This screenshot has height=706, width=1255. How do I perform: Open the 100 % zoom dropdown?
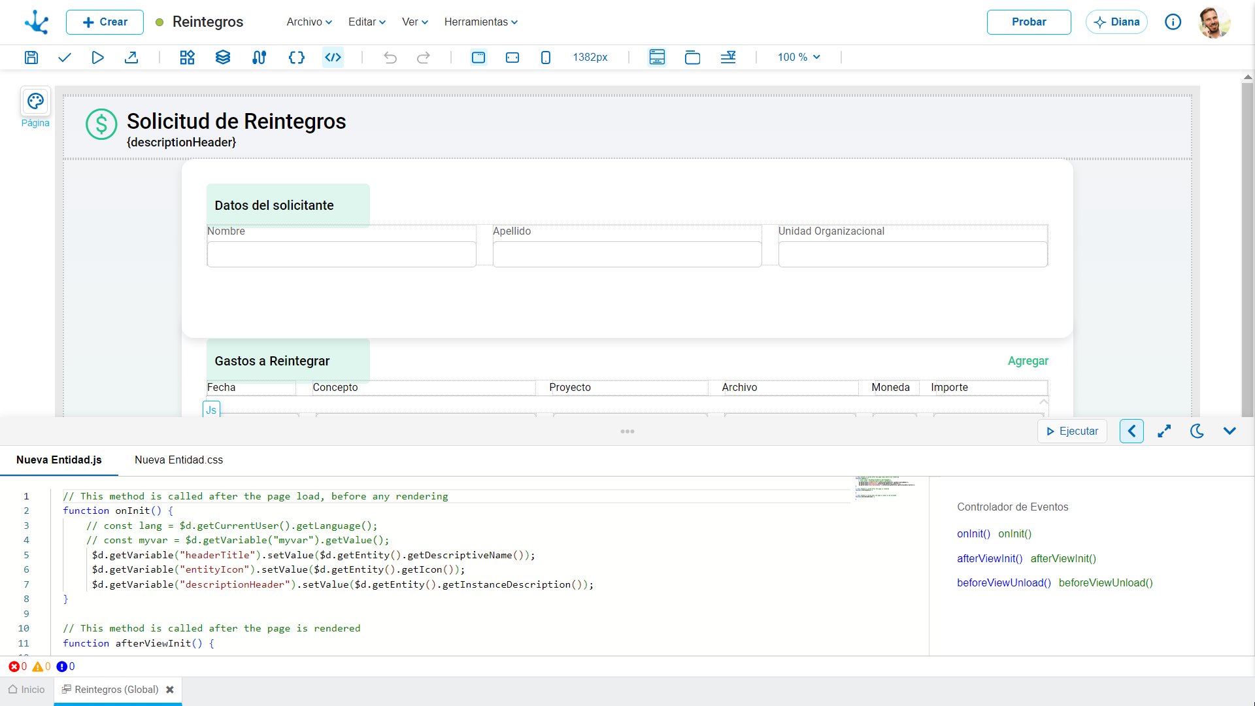click(x=799, y=58)
